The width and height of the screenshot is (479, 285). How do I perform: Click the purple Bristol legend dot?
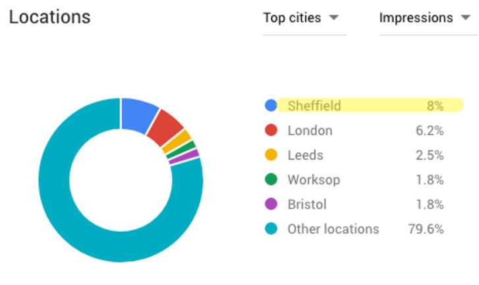270,204
